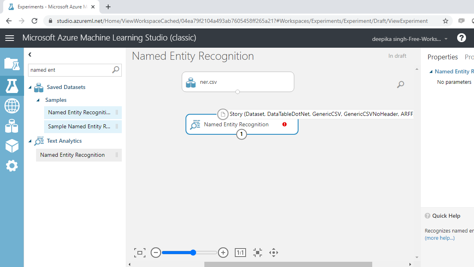Open the Projects sidebar icon
The image size is (474, 267).
point(12,64)
